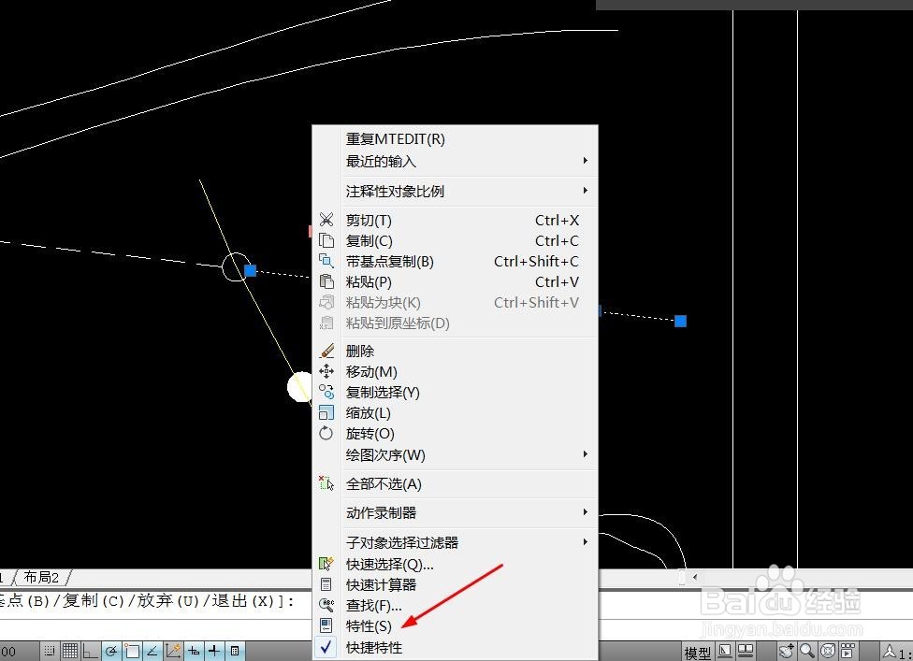Image resolution: width=913 pixels, height=661 pixels.
Task: Click the ShowMotion icon in the status bar
Action: point(847,651)
